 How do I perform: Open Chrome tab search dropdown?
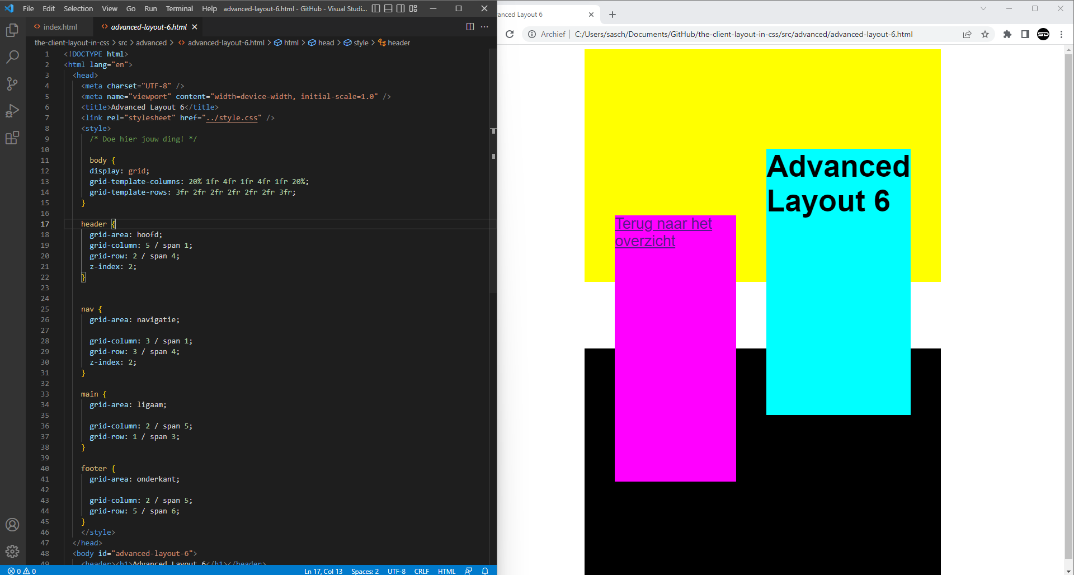[x=983, y=8]
